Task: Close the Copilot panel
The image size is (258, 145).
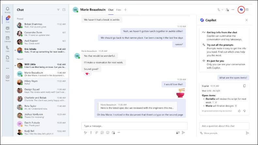Action: (247, 20)
